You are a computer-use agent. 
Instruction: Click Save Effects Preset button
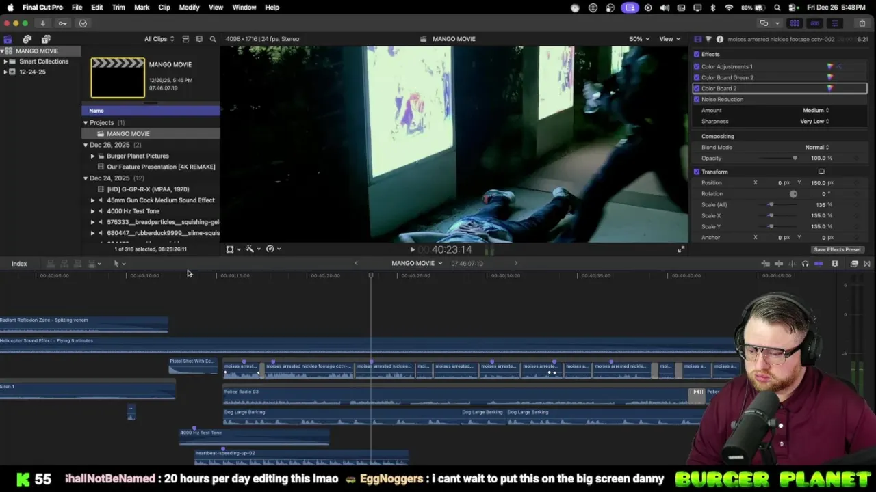pos(837,249)
